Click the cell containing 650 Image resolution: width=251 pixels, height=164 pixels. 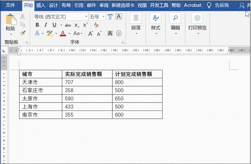coord(137,99)
